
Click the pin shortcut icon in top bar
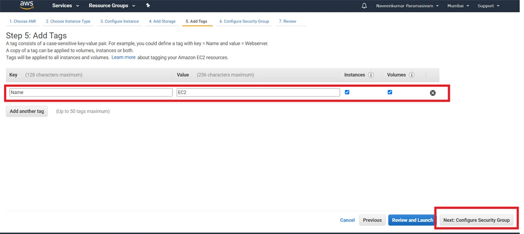click(148, 6)
